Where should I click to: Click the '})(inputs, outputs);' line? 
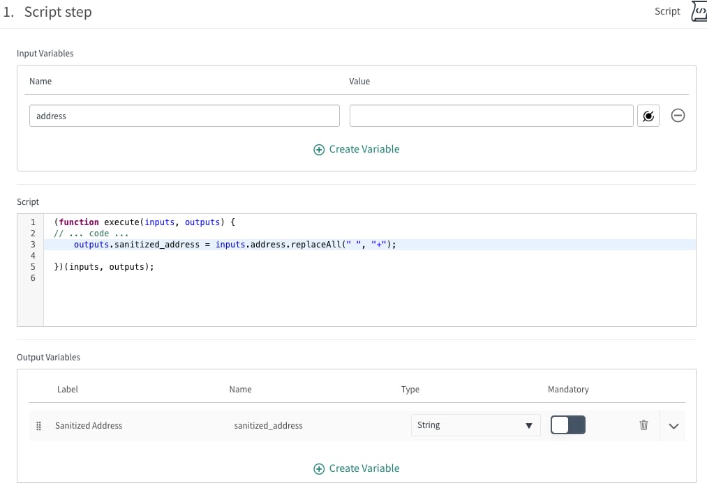coord(104,267)
